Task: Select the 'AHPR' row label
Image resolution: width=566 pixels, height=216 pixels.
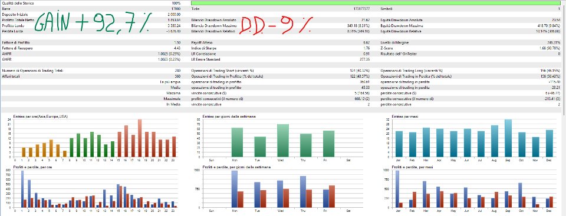Action: point(6,54)
